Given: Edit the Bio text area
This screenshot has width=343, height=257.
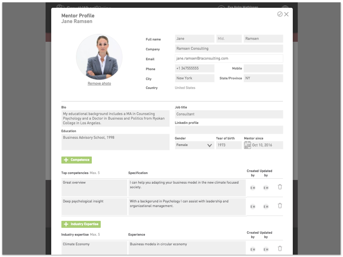Looking at the screenshot, I should (116, 118).
